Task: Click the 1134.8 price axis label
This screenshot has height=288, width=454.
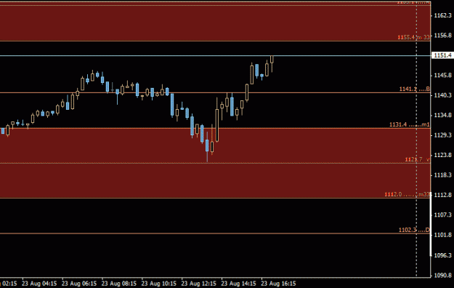Action: (442, 116)
